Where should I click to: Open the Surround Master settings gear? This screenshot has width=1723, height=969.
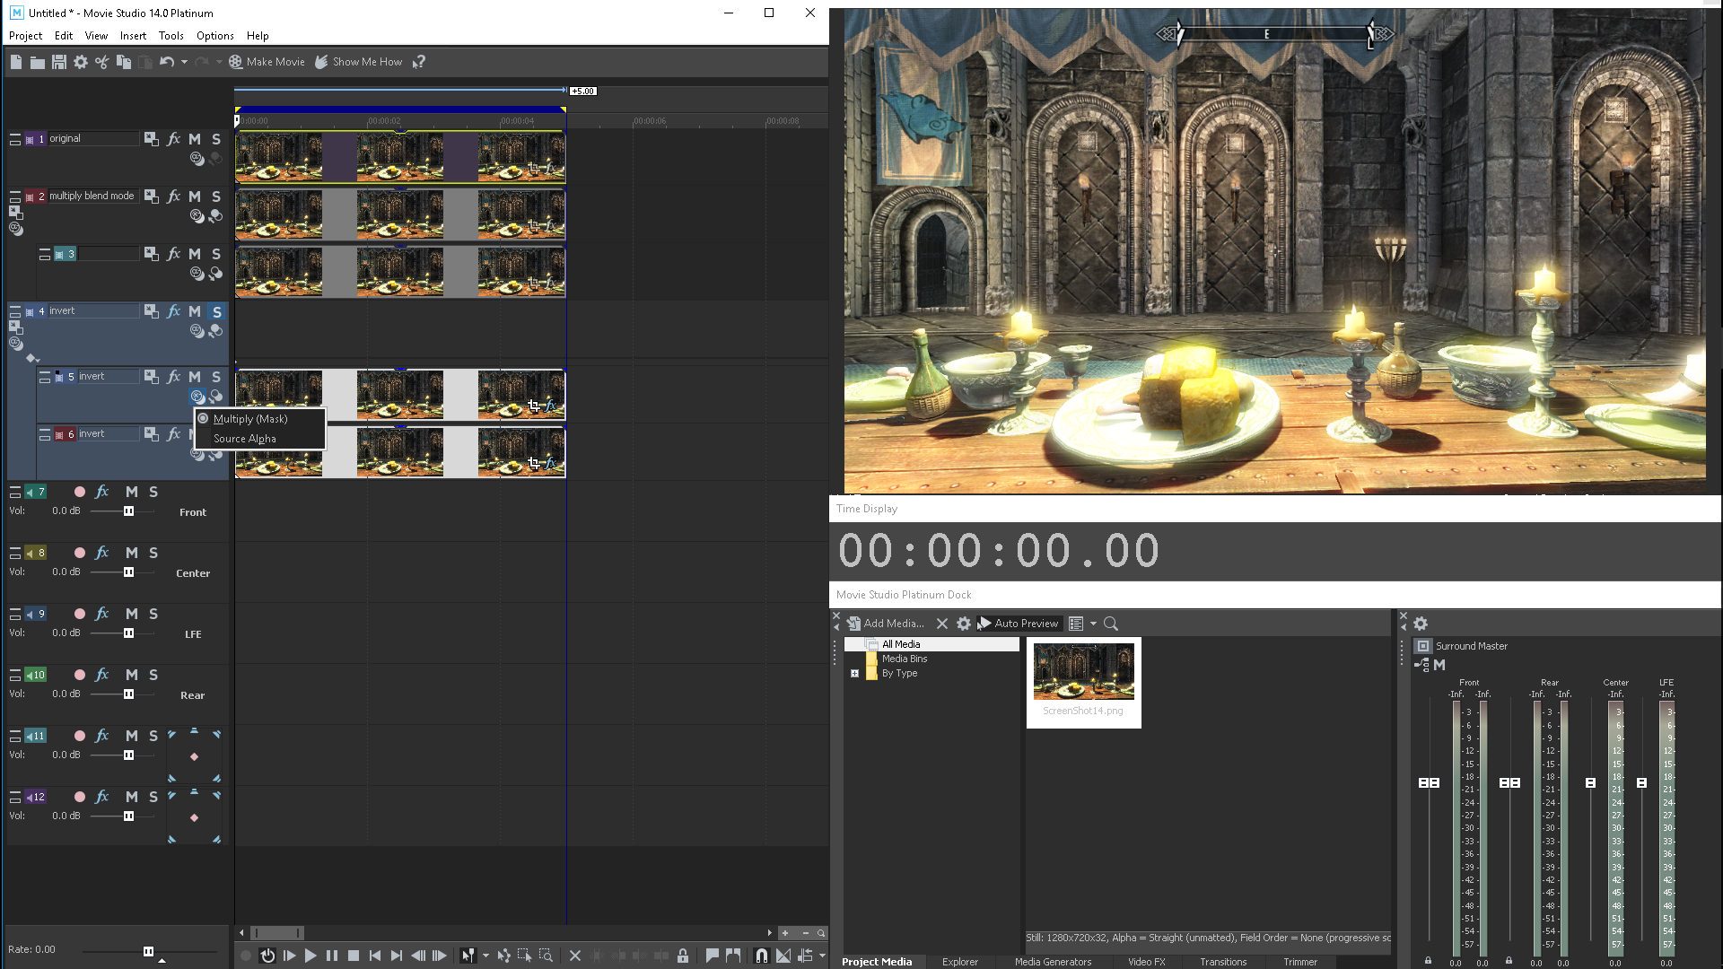click(1421, 624)
